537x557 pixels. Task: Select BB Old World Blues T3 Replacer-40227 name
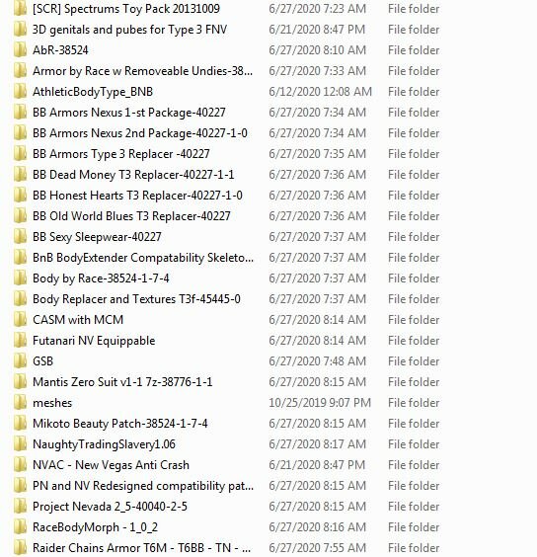coord(131,216)
